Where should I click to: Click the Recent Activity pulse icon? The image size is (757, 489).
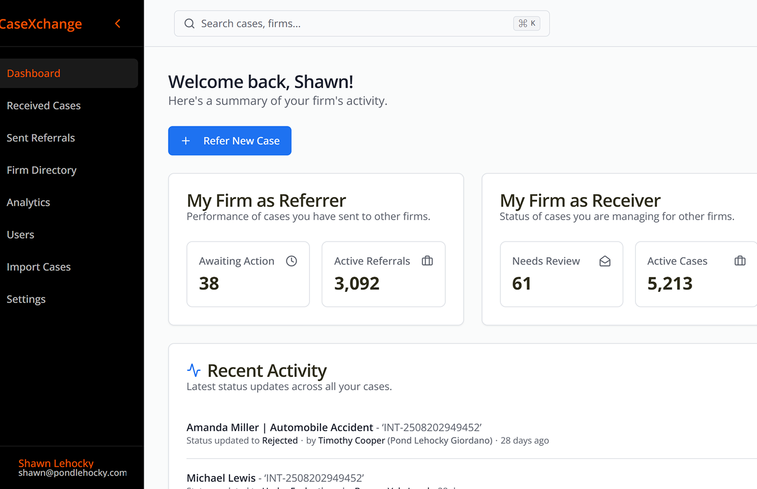(194, 371)
